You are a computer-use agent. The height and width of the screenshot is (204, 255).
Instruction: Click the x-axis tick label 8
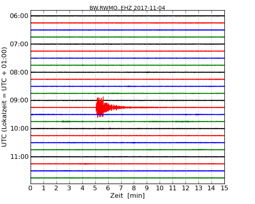134,188
